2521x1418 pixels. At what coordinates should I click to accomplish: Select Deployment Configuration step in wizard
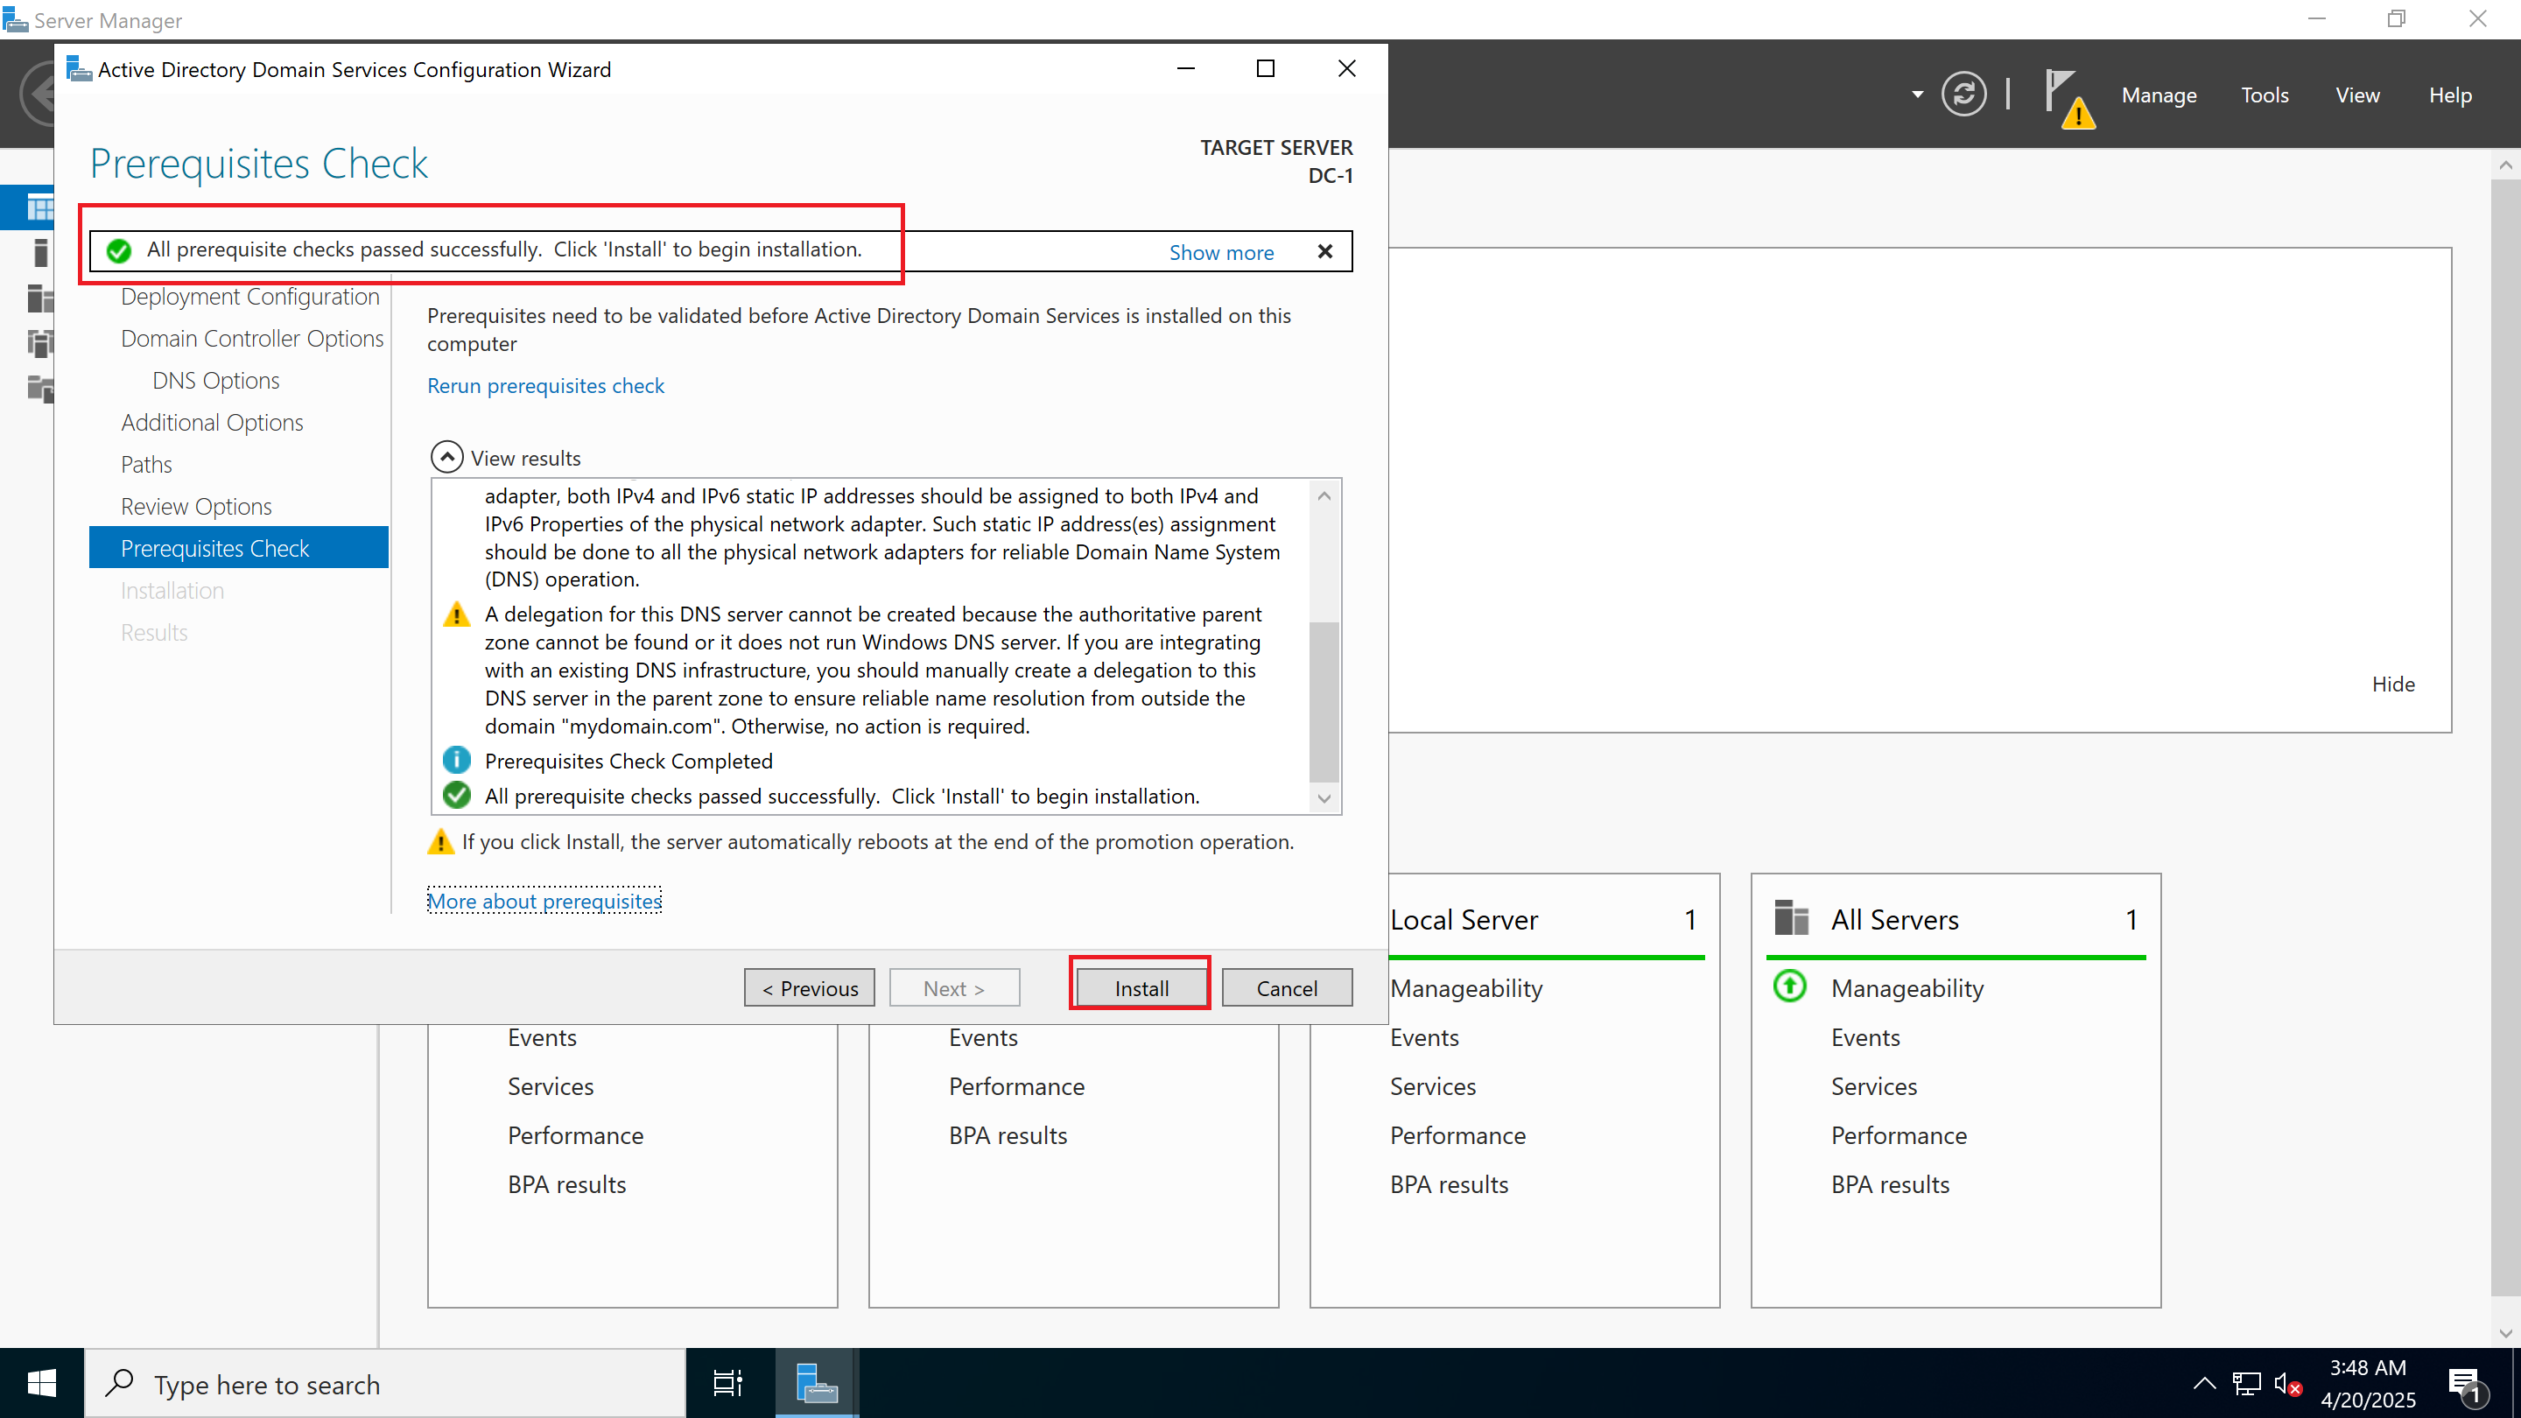click(x=249, y=297)
